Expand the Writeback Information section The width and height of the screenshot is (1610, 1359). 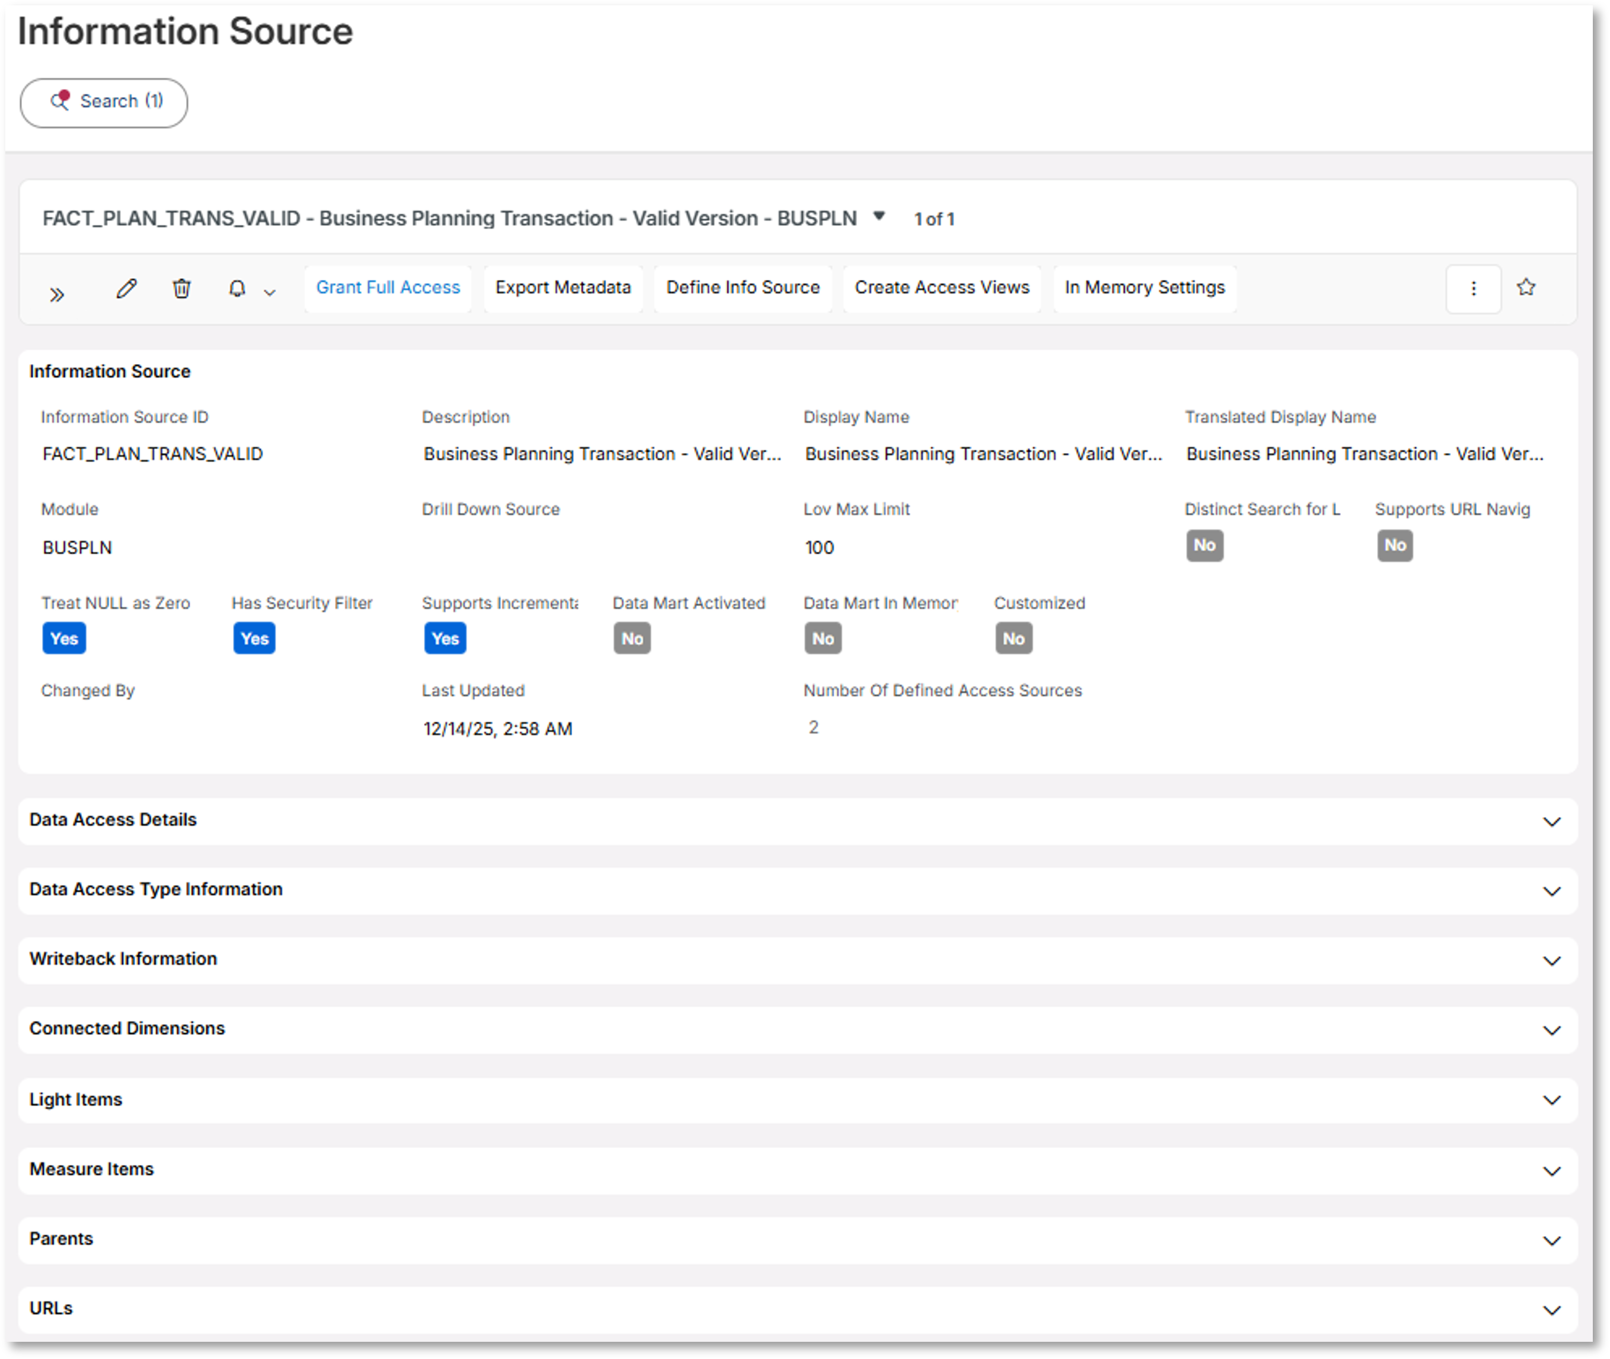point(798,960)
